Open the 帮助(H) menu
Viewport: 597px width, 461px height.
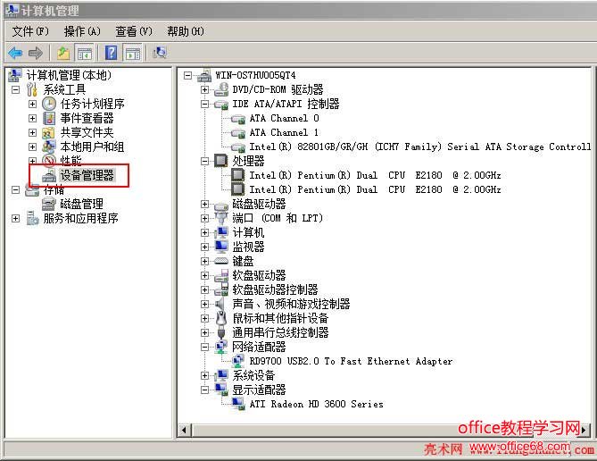click(x=186, y=31)
